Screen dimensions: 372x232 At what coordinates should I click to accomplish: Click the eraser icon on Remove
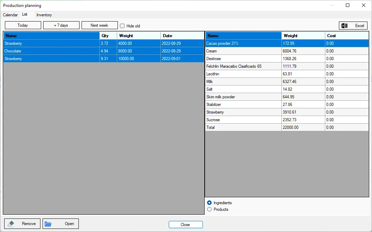click(x=11, y=224)
